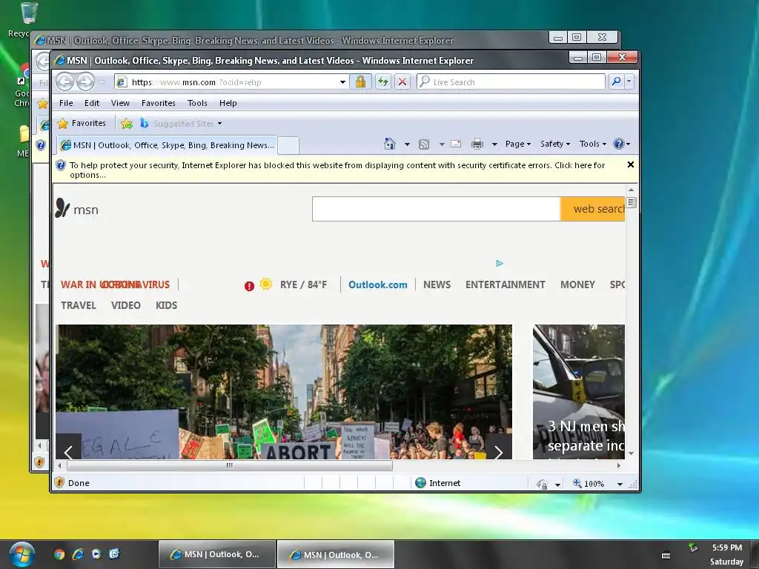Image resolution: width=759 pixels, height=569 pixels.
Task: Open recent pages dropdown beside Forward
Action: click(102, 81)
